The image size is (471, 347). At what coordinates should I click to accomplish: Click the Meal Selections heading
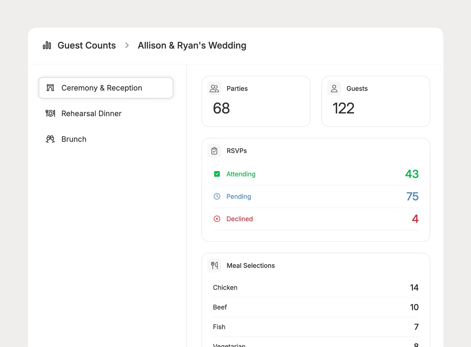tap(251, 265)
